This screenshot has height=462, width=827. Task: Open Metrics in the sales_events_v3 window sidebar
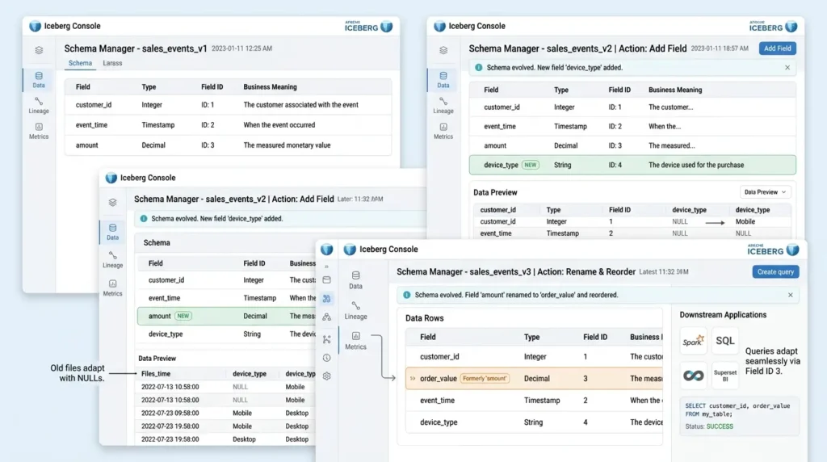(x=355, y=341)
